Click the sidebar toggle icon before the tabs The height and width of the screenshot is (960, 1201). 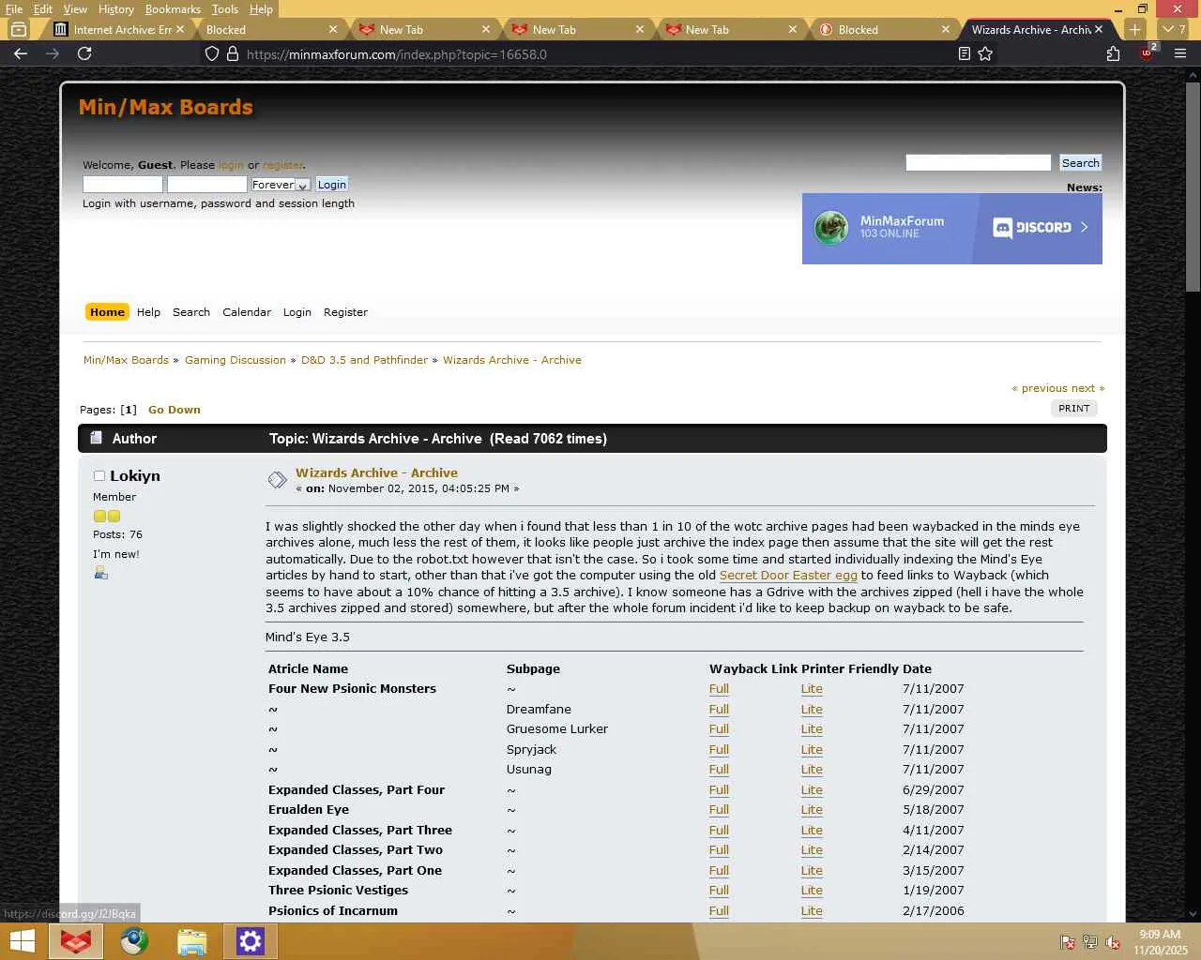click(19, 29)
